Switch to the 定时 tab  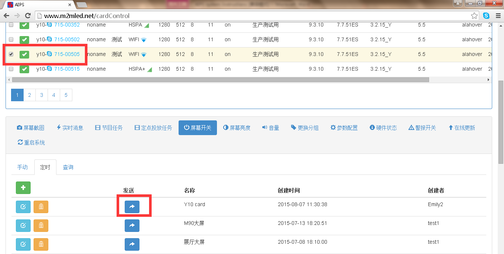click(x=45, y=167)
